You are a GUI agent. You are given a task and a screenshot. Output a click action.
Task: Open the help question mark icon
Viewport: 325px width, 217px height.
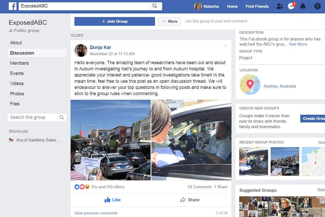tap(317, 6)
